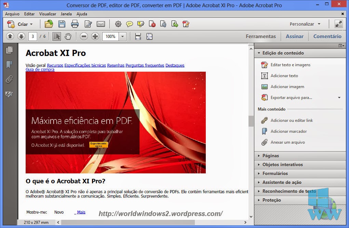
Task: Switch to the Assinar pane
Action: (294, 37)
